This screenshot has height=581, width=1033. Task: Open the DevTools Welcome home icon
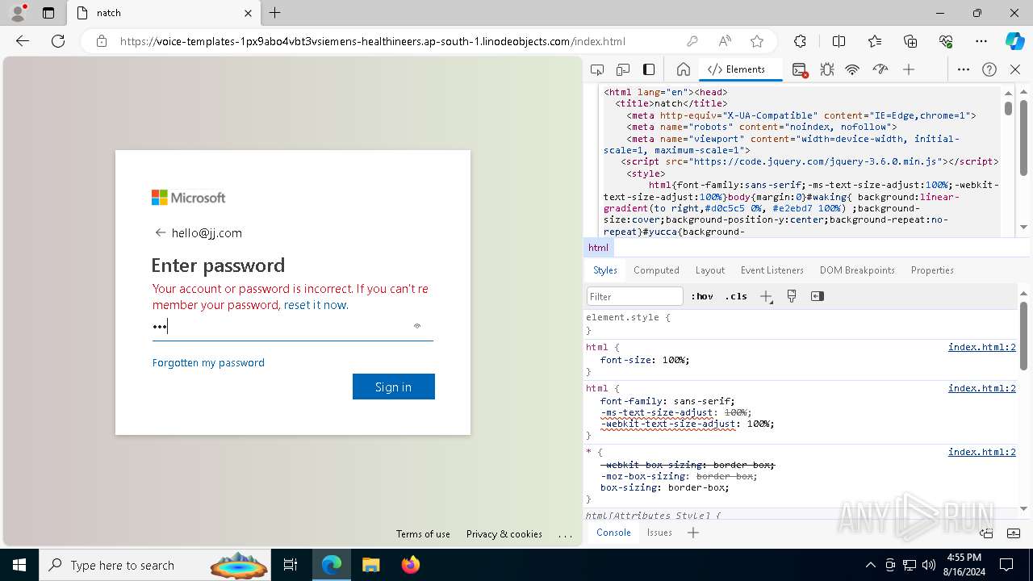pyautogui.click(x=683, y=69)
